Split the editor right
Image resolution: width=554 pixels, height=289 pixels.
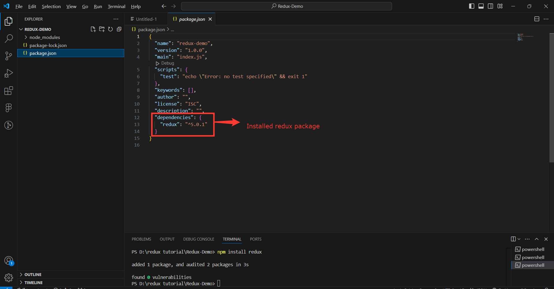(x=537, y=19)
